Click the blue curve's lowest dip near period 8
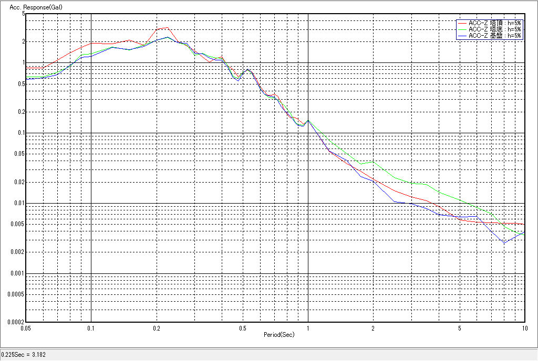The height and width of the screenshot is (361, 538). (504, 243)
